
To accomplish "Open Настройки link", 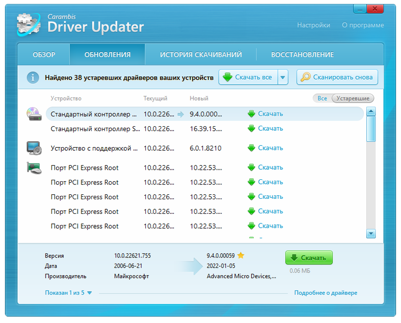I will (x=314, y=25).
